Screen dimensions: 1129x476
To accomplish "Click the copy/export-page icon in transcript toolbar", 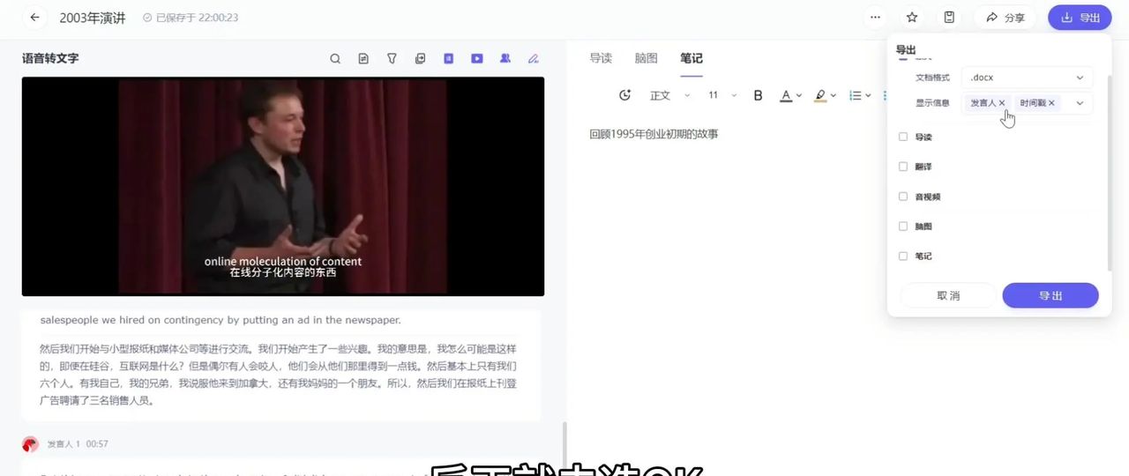I will tap(420, 59).
